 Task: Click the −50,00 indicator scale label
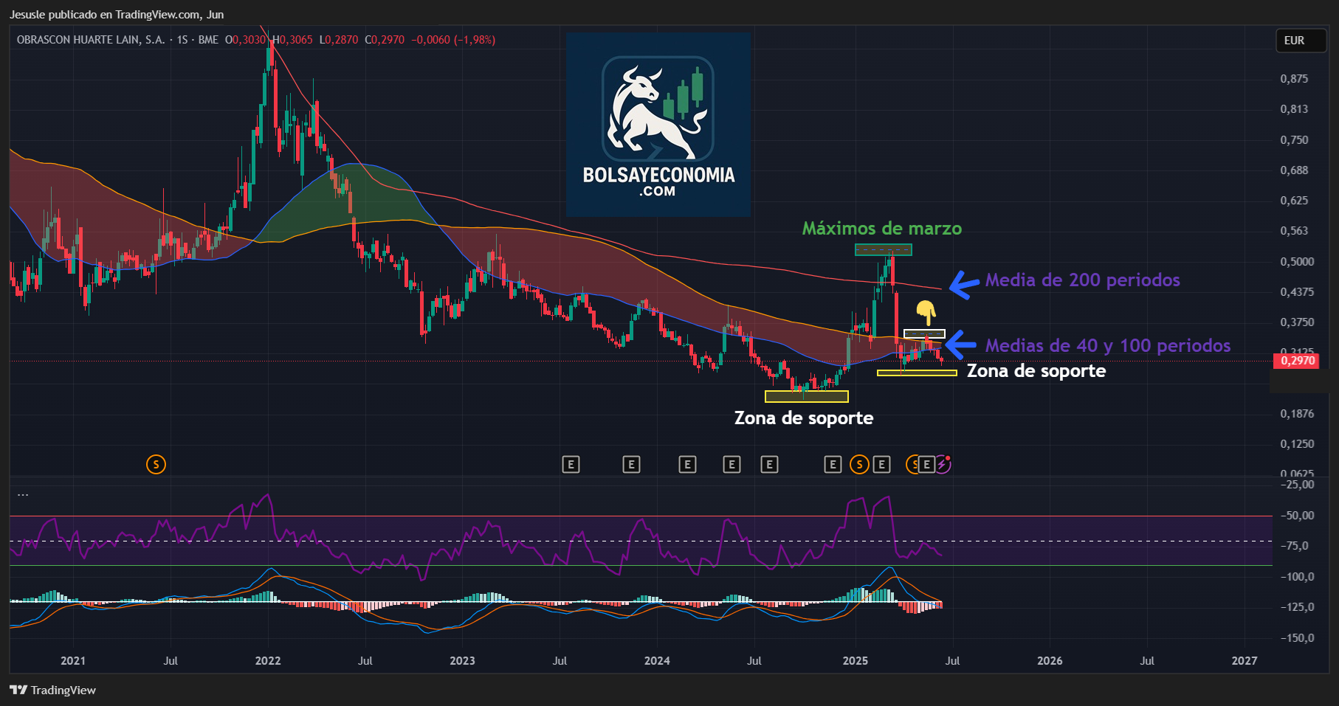(1297, 515)
